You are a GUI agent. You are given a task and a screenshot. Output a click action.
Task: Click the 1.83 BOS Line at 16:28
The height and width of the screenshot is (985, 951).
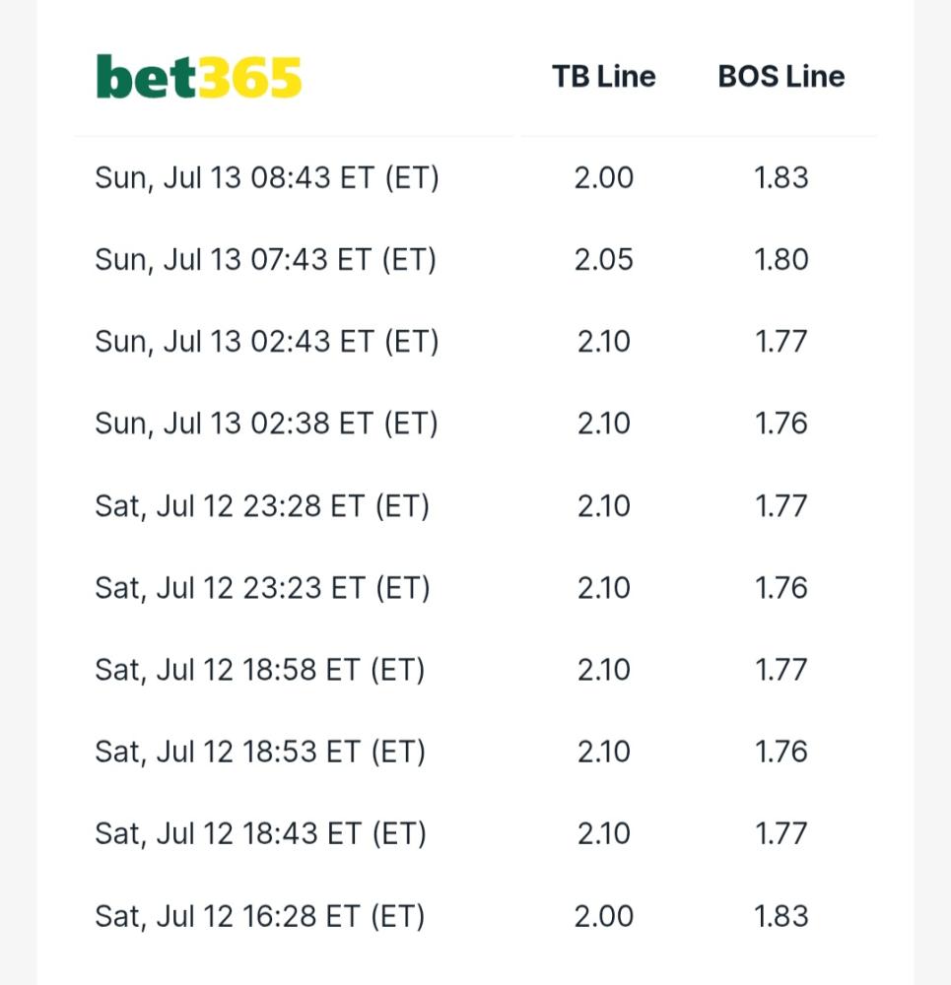(x=781, y=916)
